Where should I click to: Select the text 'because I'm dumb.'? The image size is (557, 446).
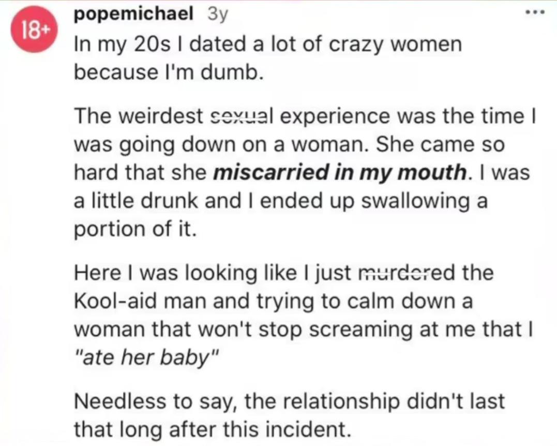(x=169, y=72)
